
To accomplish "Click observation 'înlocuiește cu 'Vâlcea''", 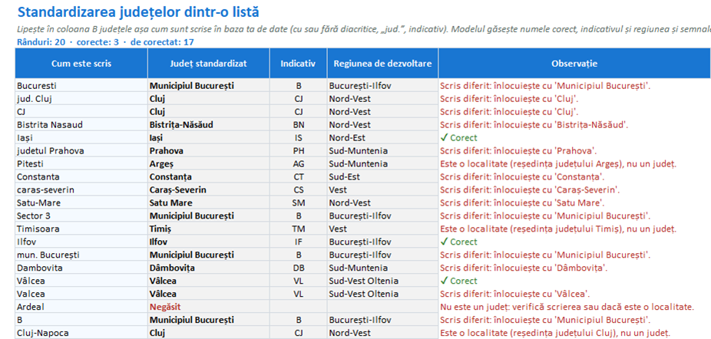I will [x=515, y=294].
